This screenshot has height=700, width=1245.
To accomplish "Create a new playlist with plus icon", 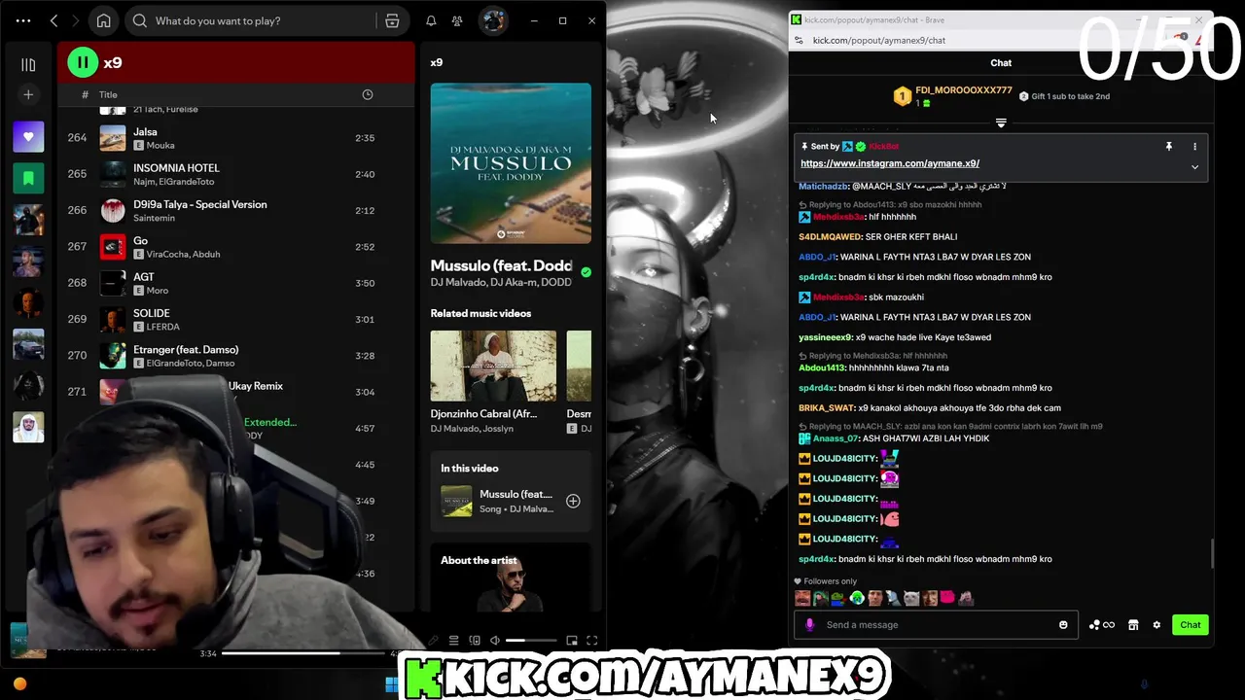I will 28,94.
